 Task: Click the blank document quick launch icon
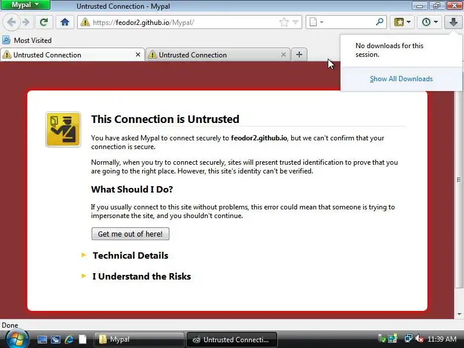(82, 339)
